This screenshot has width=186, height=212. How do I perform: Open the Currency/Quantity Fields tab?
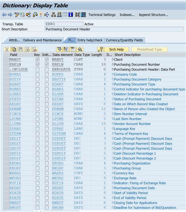[x=124, y=40]
